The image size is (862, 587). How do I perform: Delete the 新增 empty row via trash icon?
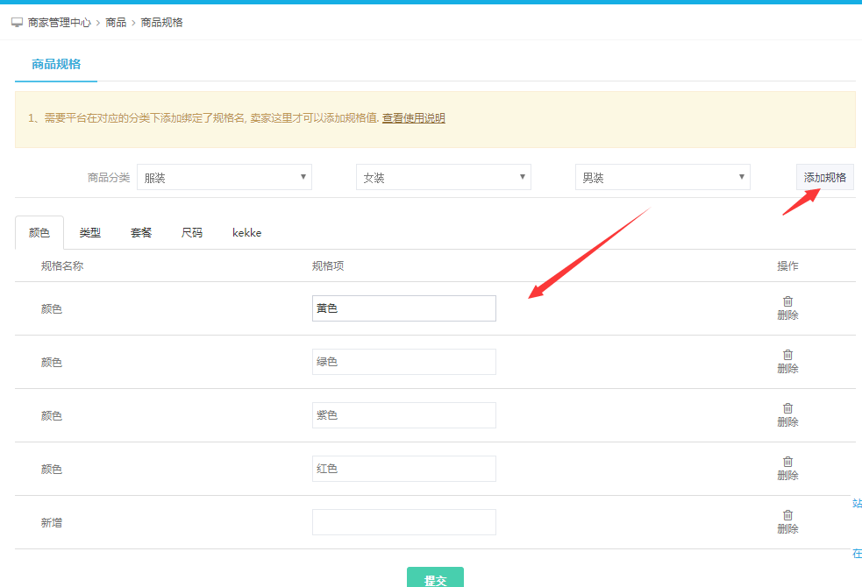tap(787, 515)
